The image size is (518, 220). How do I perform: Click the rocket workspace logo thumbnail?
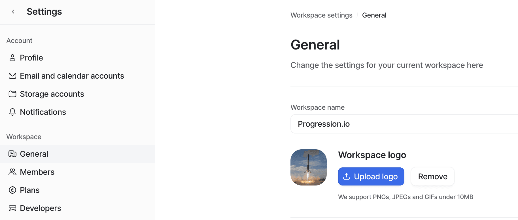coord(308,167)
